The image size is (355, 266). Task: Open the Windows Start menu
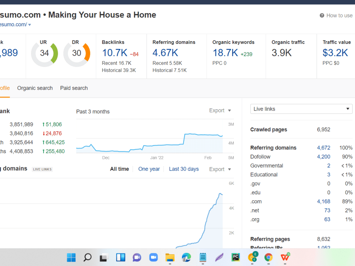point(71,257)
